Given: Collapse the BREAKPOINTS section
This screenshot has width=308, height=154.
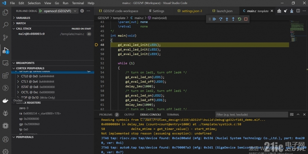Looking at the screenshot, I should [53, 63].
